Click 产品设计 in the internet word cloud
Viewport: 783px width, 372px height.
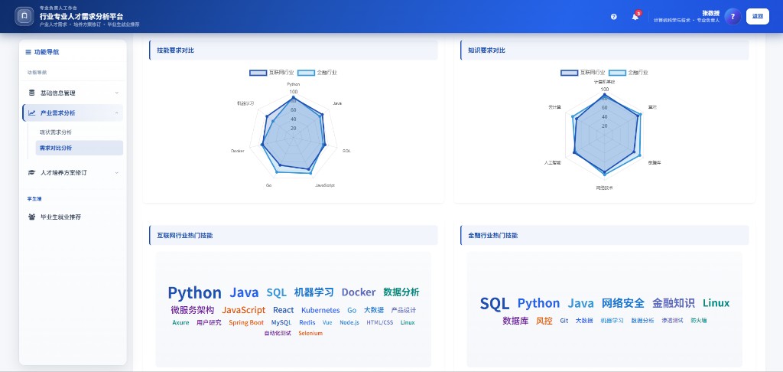(404, 311)
